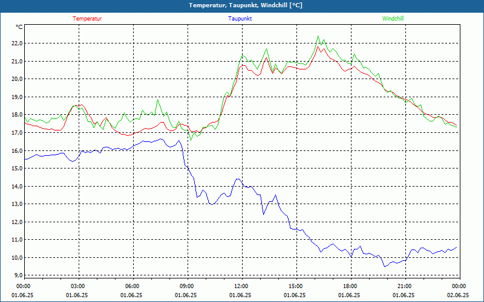The width and height of the screenshot is (484, 302).
Task: Click the chart title 'Temperatur, Taupunkt, Windchill [°C]'
Action: [x=246, y=5]
